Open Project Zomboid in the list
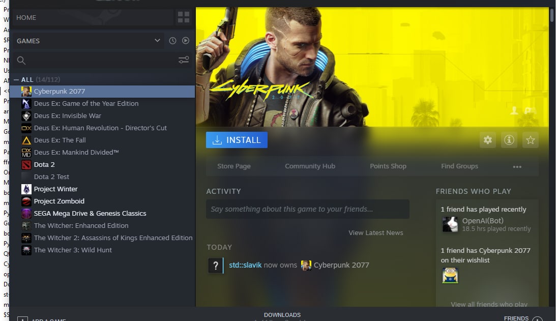Image resolution: width=556 pixels, height=321 pixels. pyautogui.click(x=102, y=201)
